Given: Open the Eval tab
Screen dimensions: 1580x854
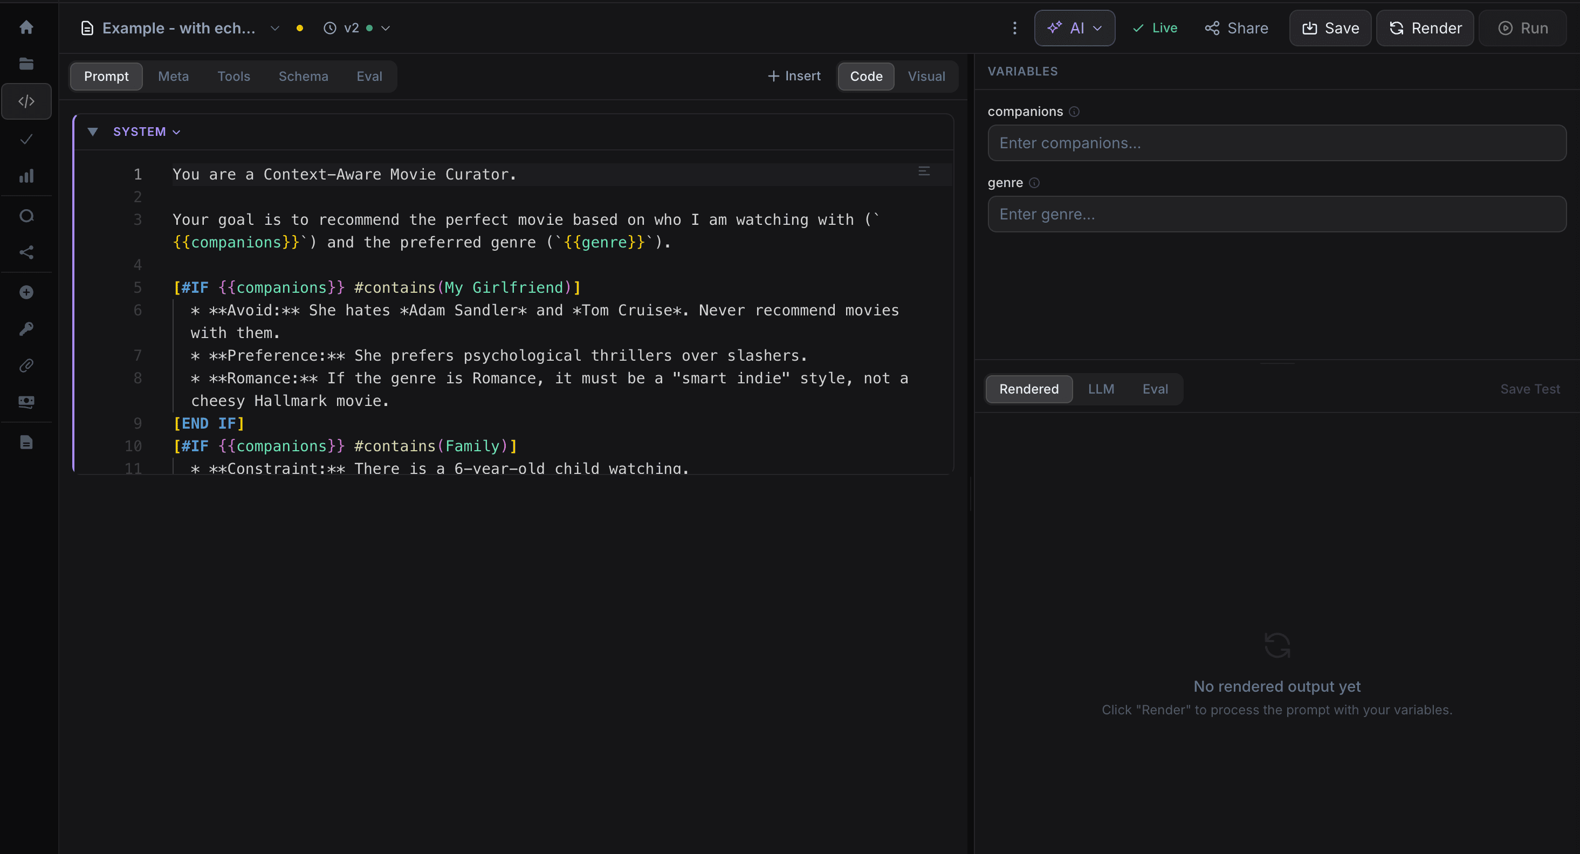Looking at the screenshot, I should (369, 76).
